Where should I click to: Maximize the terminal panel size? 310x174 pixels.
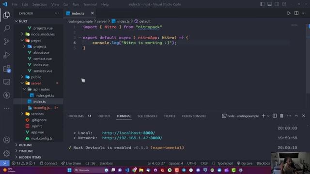(x=296, y=116)
